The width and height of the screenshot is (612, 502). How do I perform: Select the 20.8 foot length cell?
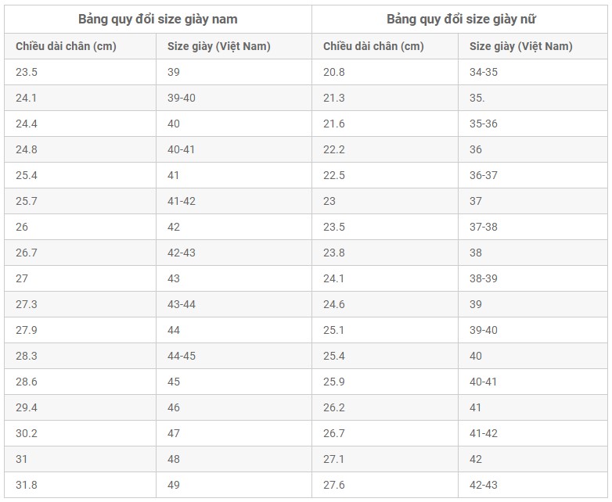click(334, 72)
